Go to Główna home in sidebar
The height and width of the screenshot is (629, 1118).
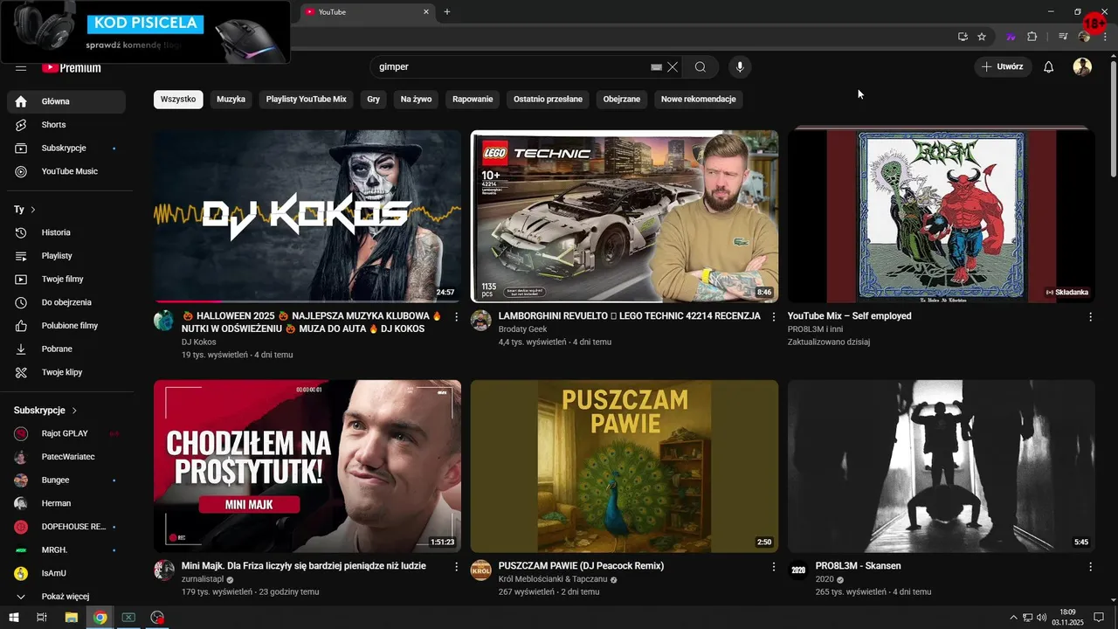pos(66,101)
